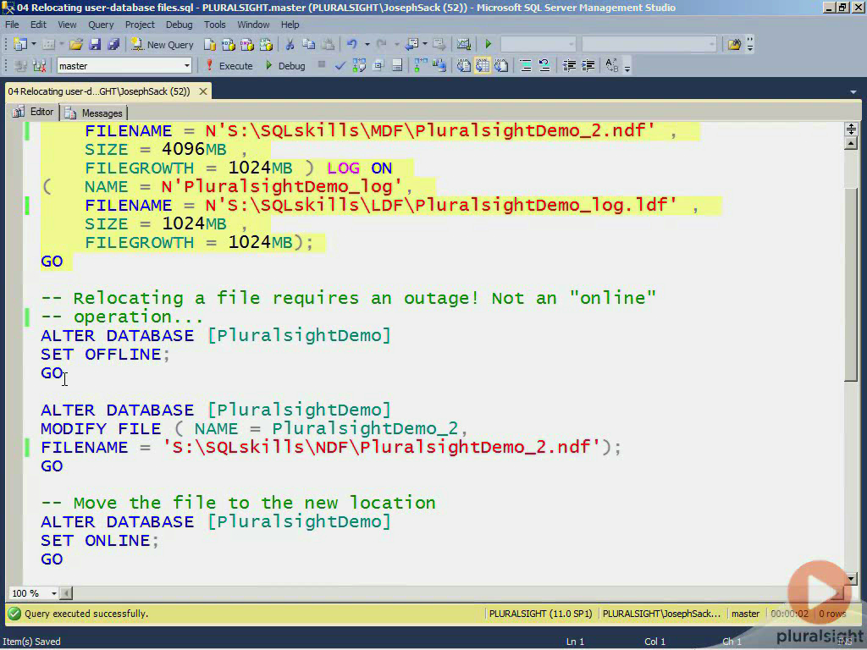Open the Query menu

click(x=101, y=25)
